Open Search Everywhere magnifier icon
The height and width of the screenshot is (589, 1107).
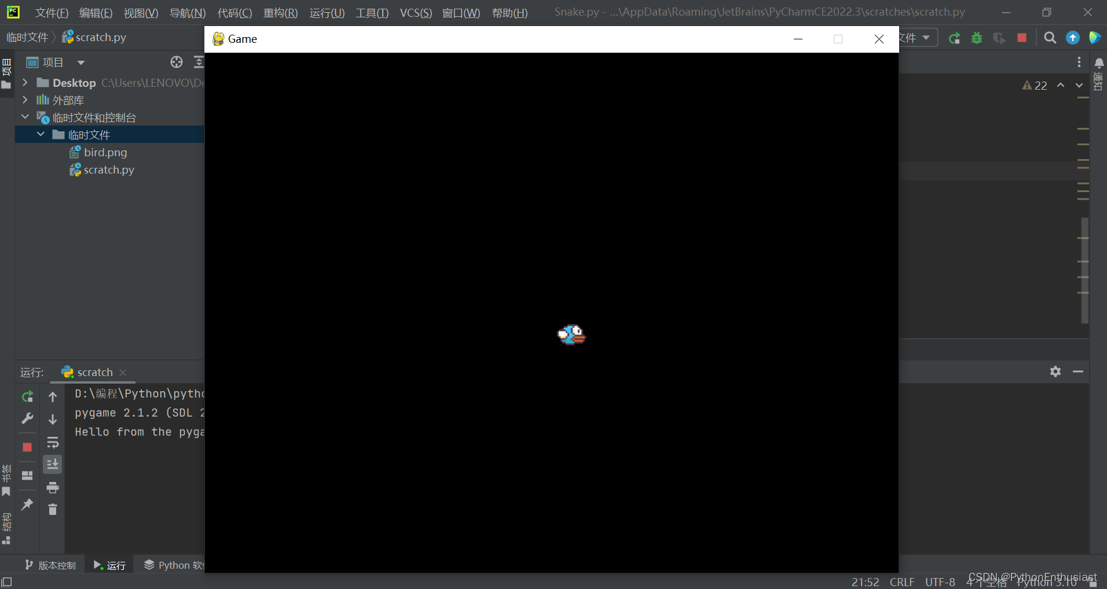tap(1050, 38)
